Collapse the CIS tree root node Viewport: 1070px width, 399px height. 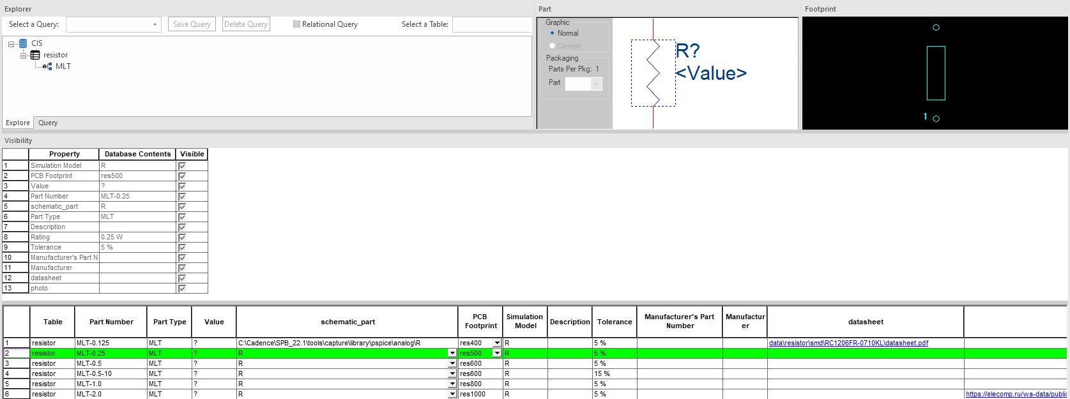click(11, 44)
